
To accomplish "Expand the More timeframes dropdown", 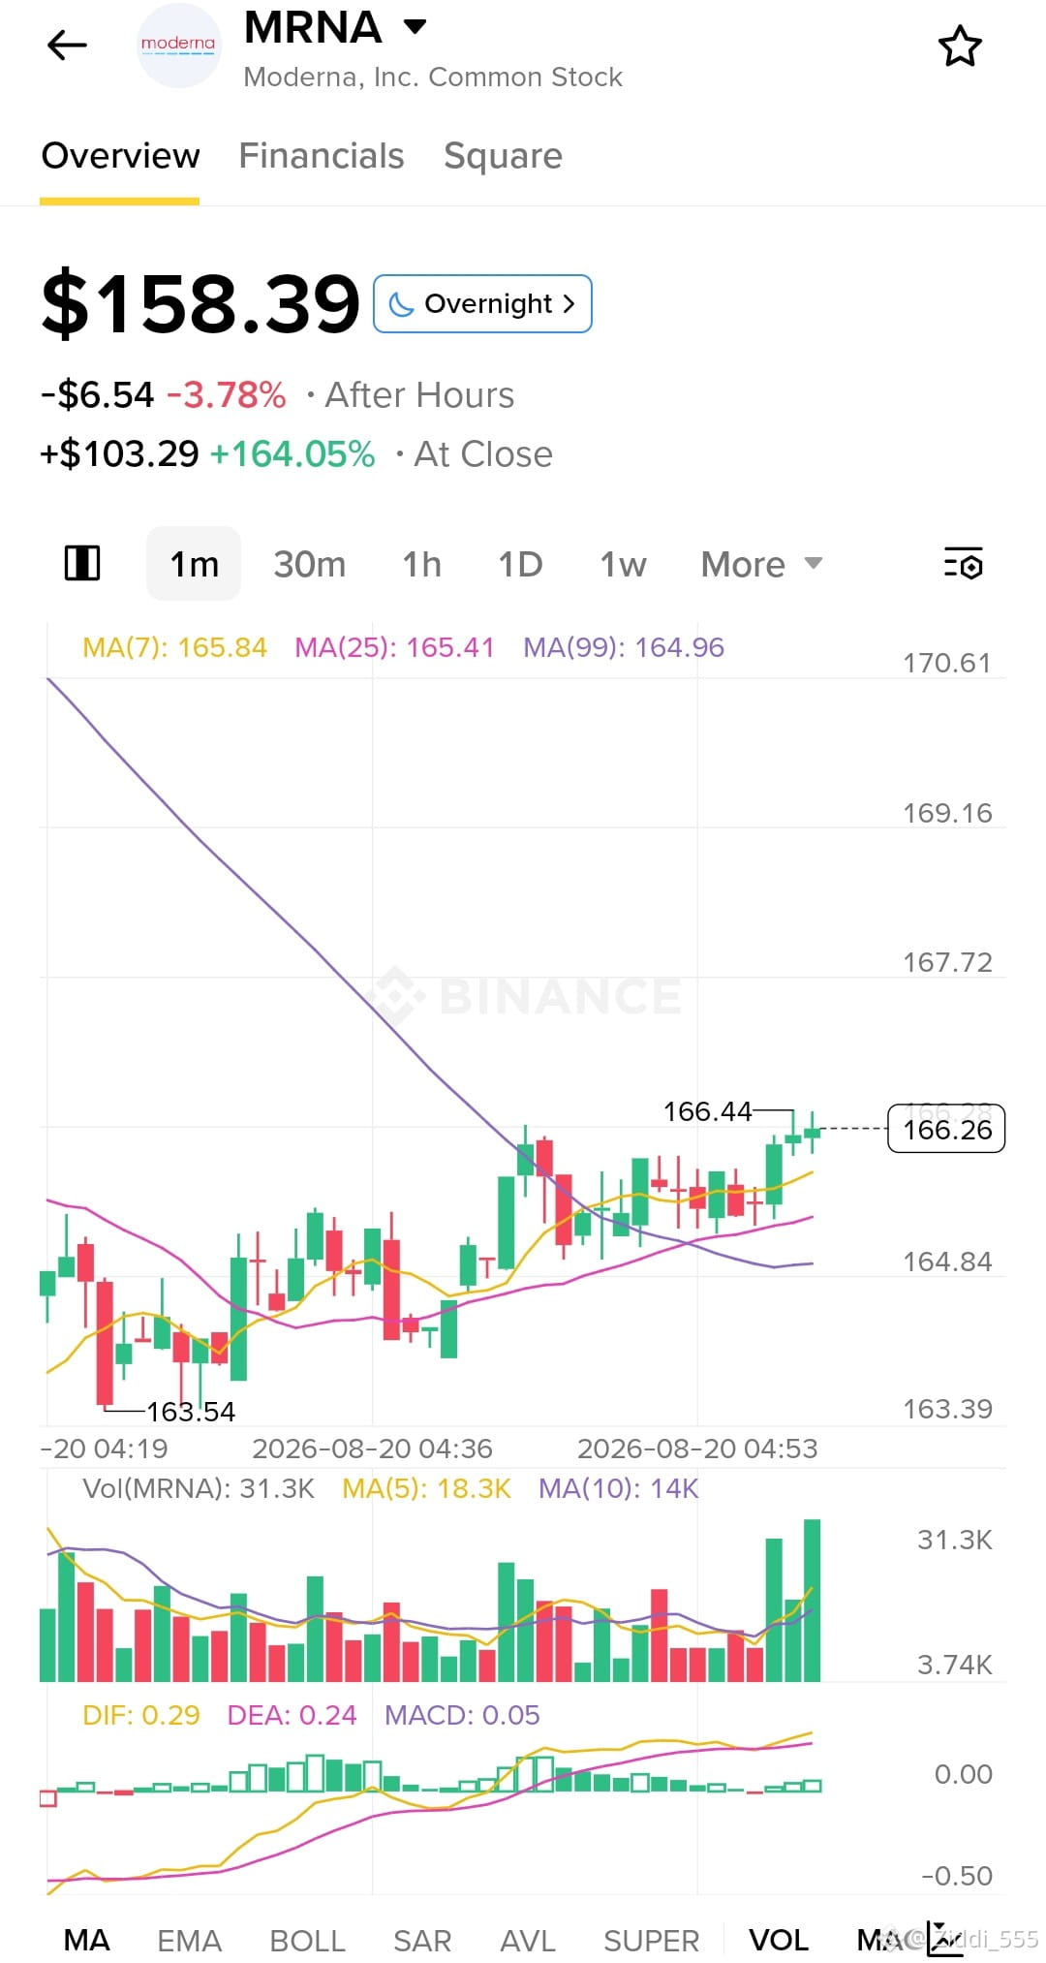I will click(x=761, y=564).
